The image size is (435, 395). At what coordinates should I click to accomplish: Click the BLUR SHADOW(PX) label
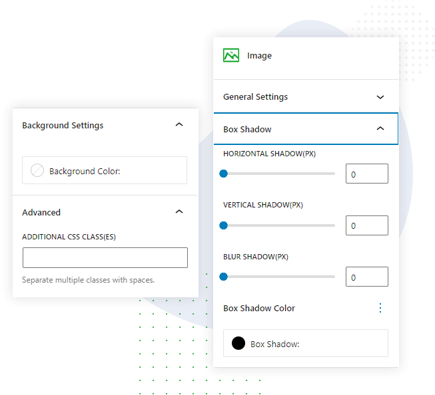pyautogui.click(x=256, y=257)
